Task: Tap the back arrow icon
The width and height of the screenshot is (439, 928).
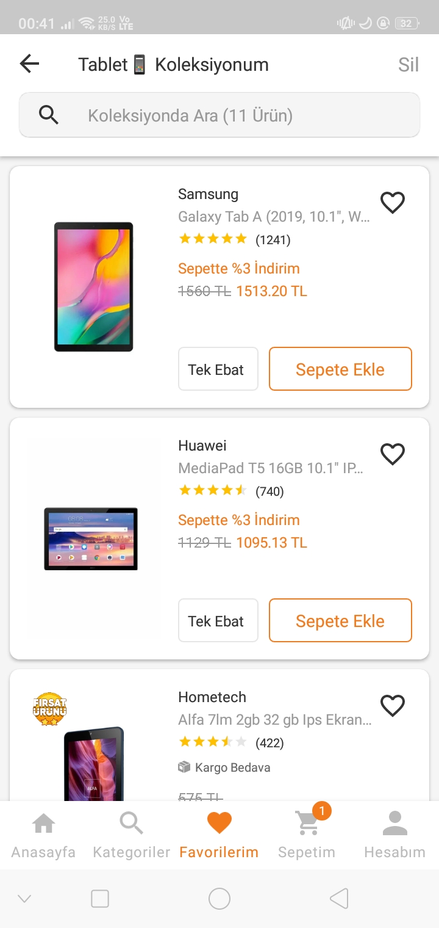Action: click(29, 64)
